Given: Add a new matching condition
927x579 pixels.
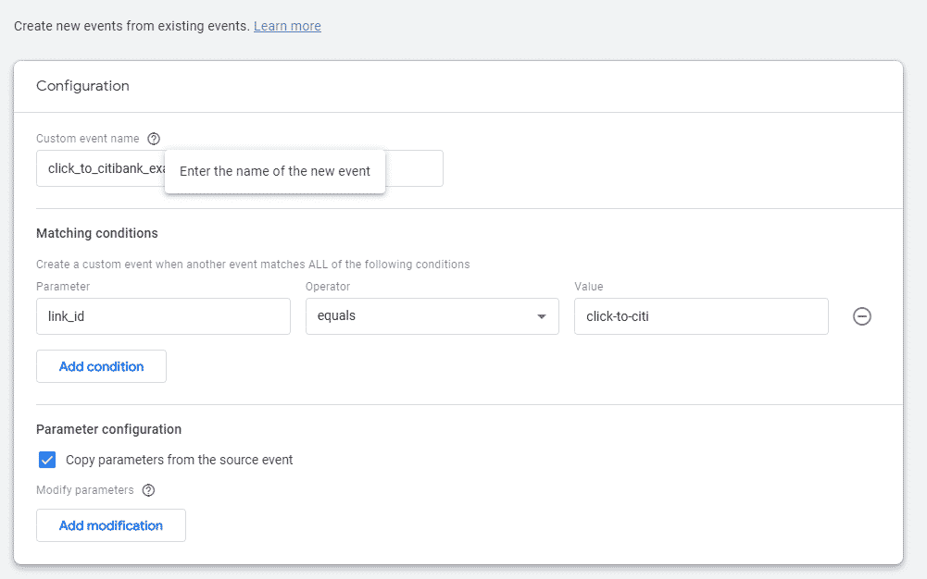Looking at the screenshot, I should pos(101,366).
